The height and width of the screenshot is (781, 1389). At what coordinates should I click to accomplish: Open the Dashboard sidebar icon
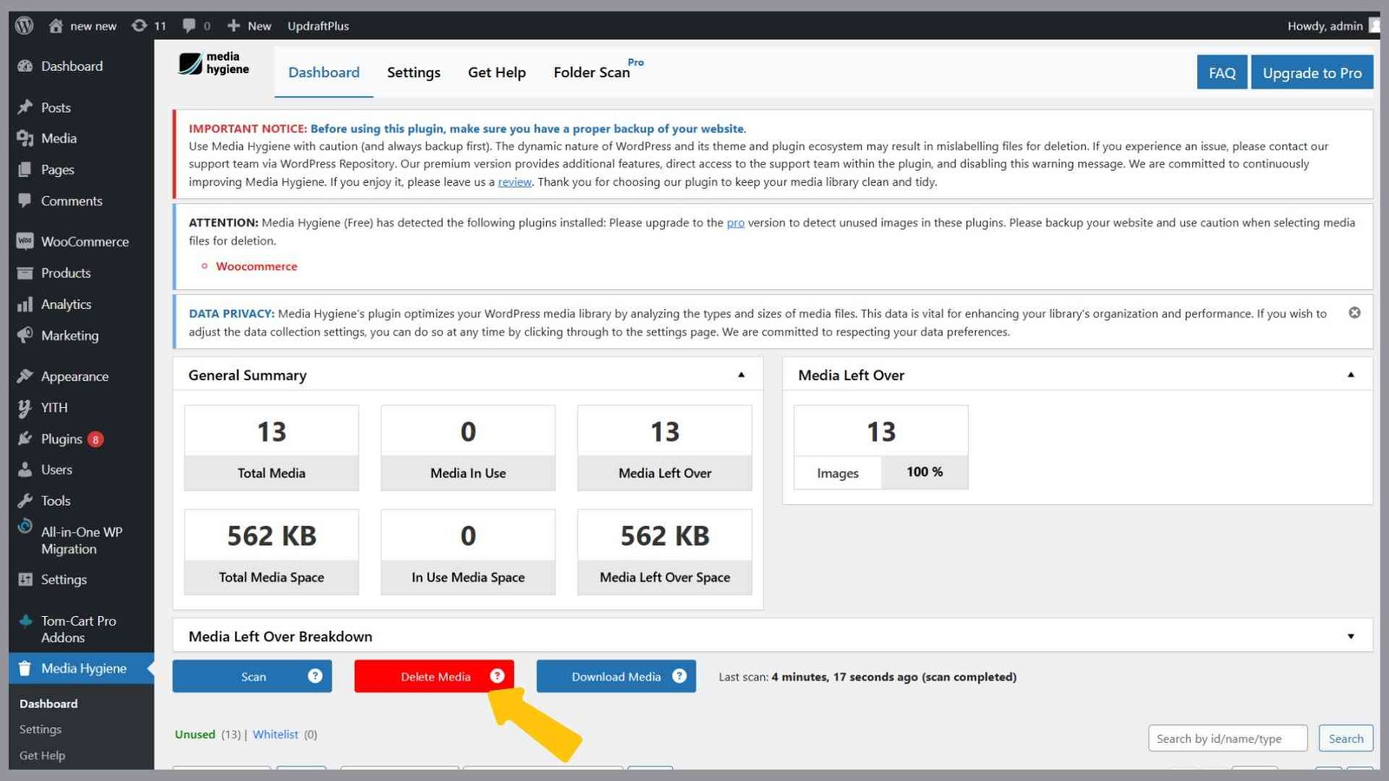coord(25,66)
